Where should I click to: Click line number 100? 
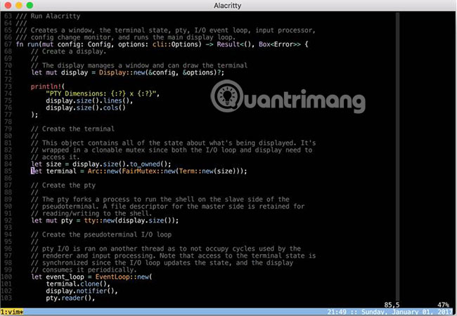pos(6,277)
